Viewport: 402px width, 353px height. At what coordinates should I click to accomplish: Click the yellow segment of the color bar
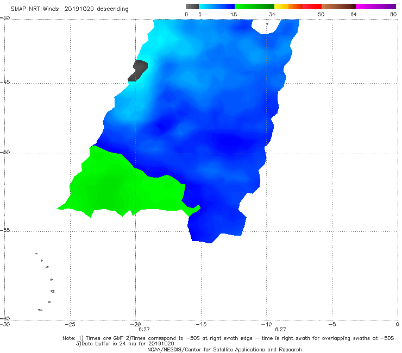pos(281,7)
